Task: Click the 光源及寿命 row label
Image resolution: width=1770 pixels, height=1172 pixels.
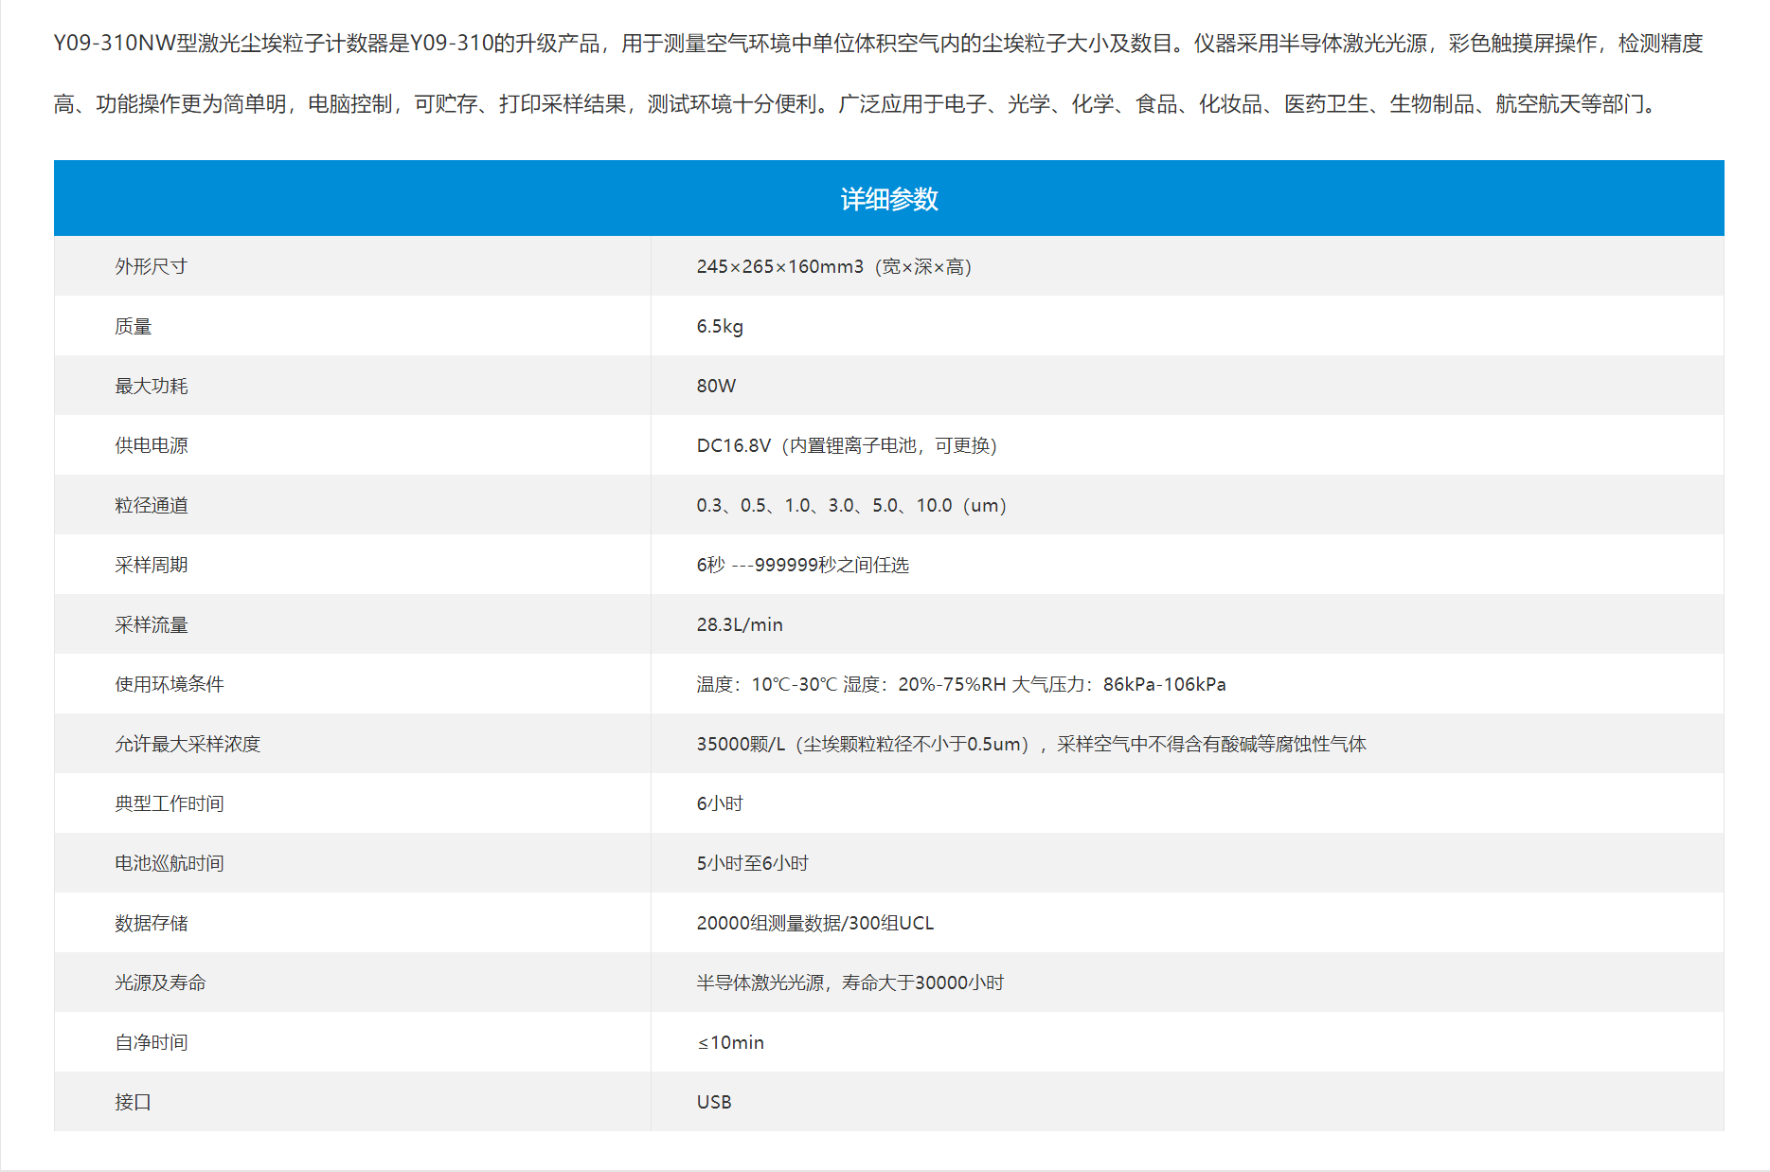Action: point(160,983)
